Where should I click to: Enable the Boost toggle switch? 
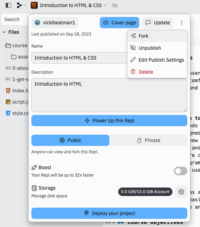tap(181, 171)
